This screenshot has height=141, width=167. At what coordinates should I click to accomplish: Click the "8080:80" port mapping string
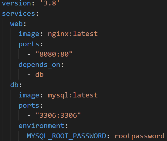pyautogui.click(x=54, y=54)
